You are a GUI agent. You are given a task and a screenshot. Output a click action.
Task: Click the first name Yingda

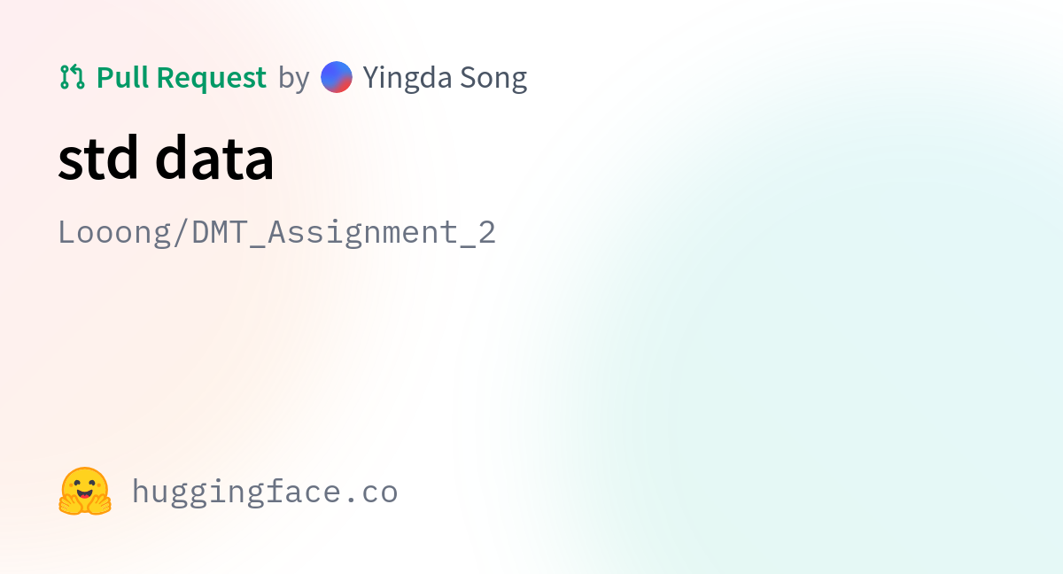[x=407, y=79]
